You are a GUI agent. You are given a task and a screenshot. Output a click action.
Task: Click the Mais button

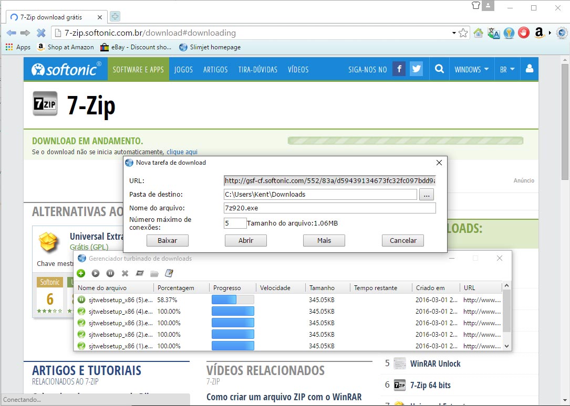(x=324, y=241)
